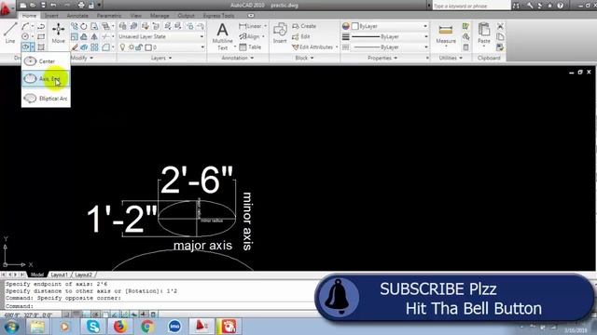Open the Linear dimension dropdown arrow
The height and width of the screenshot is (335, 597).
[x=265, y=26]
